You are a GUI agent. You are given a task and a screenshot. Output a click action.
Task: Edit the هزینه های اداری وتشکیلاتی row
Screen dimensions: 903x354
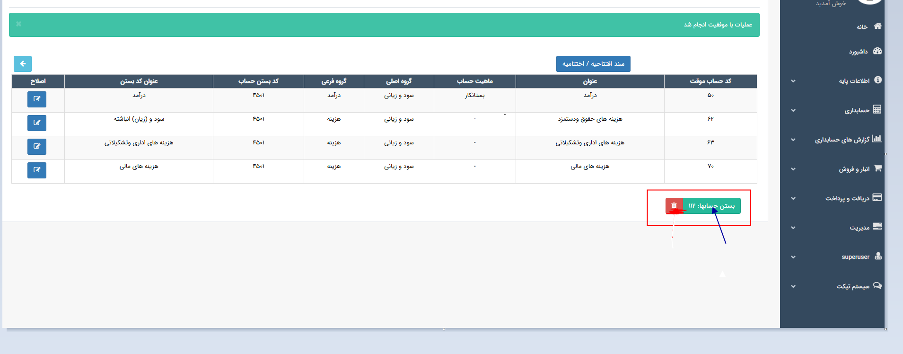37,147
